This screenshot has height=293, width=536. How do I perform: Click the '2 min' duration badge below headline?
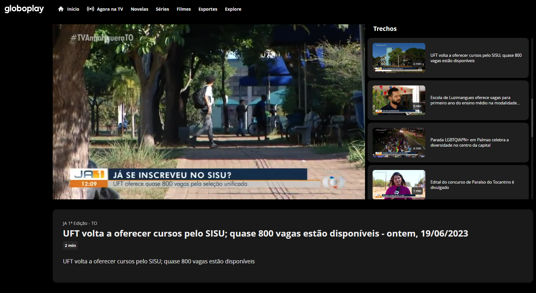pyautogui.click(x=70, y=245)
